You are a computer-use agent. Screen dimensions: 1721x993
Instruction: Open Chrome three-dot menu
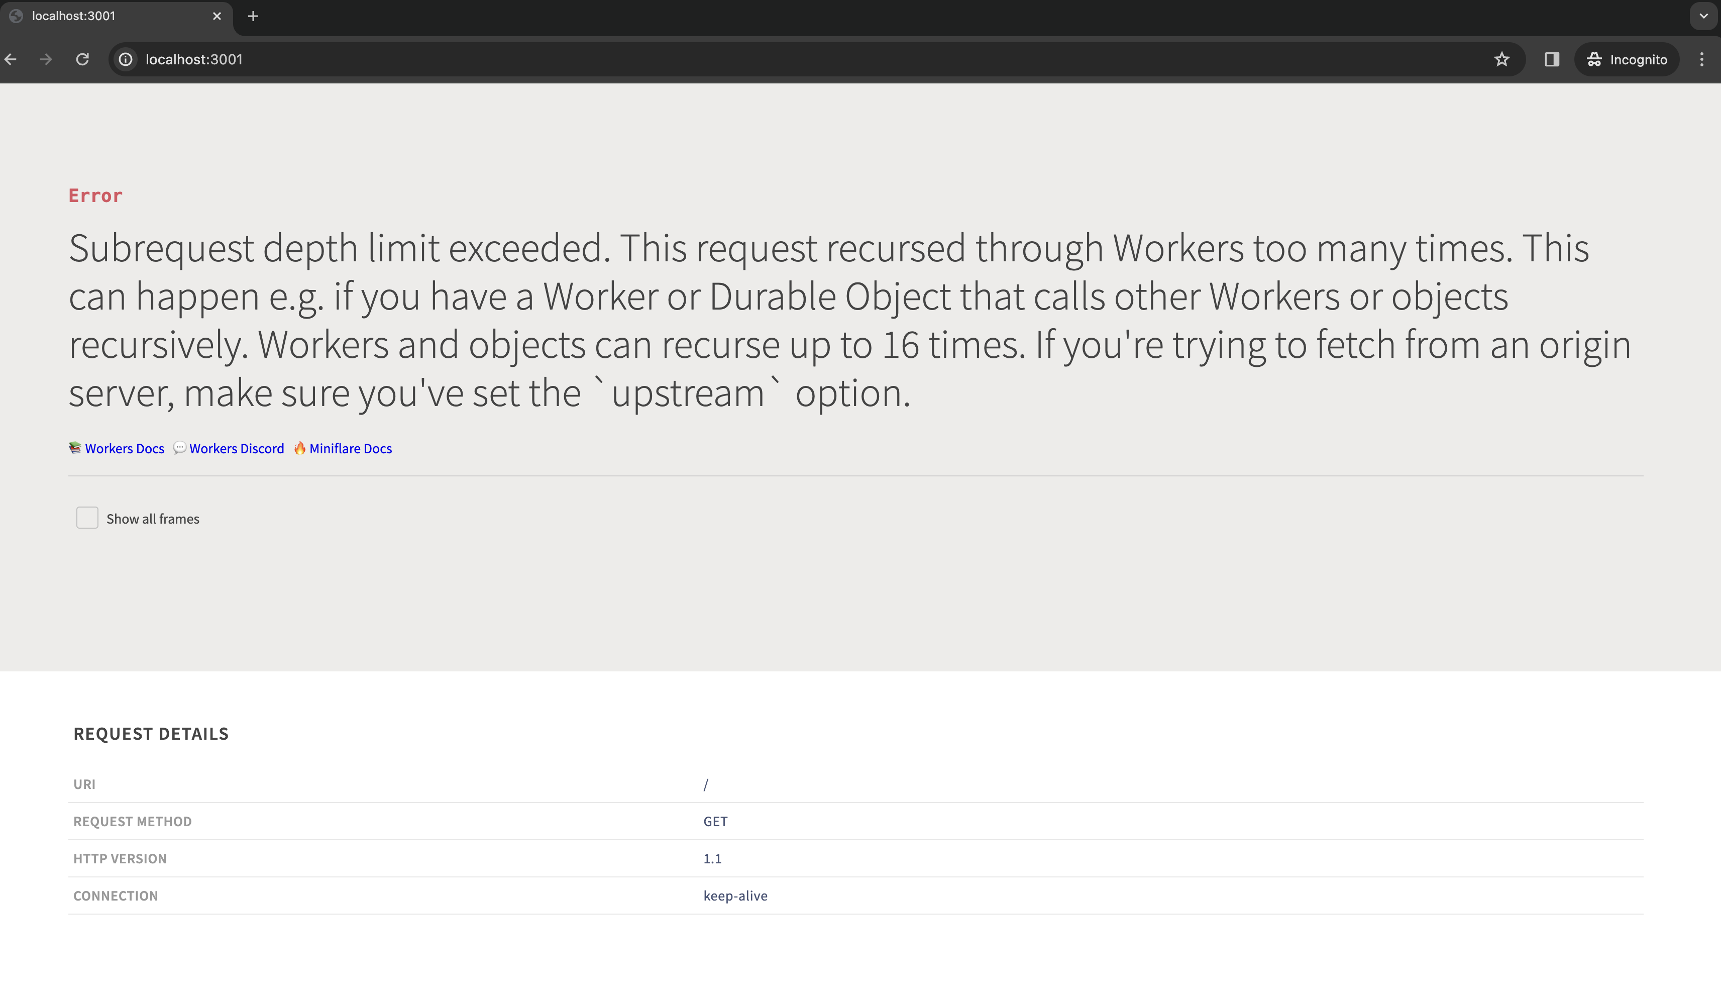click(1702, 59)
